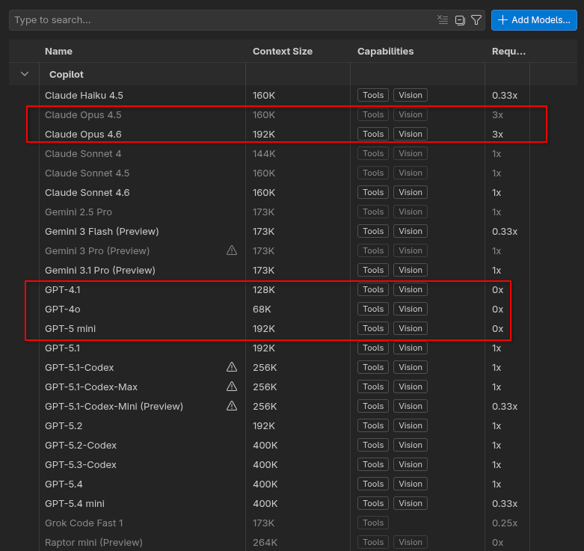Select the GPT-5.4 model name

(x=64, y=484)
